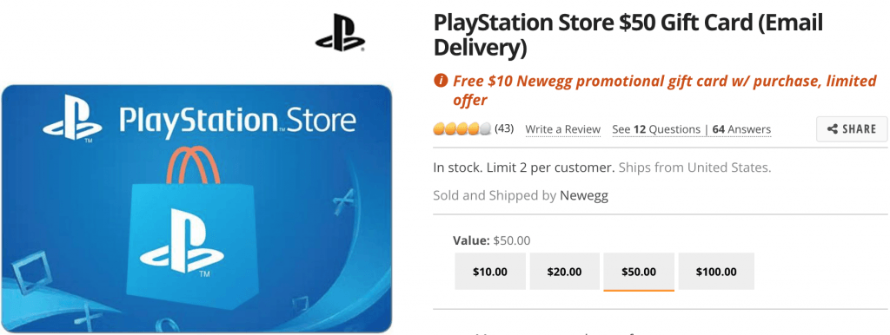Click the Newegg seller name link
This screenshot has width=890, height=335.
583,196
